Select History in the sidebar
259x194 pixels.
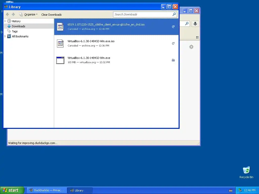16,21
